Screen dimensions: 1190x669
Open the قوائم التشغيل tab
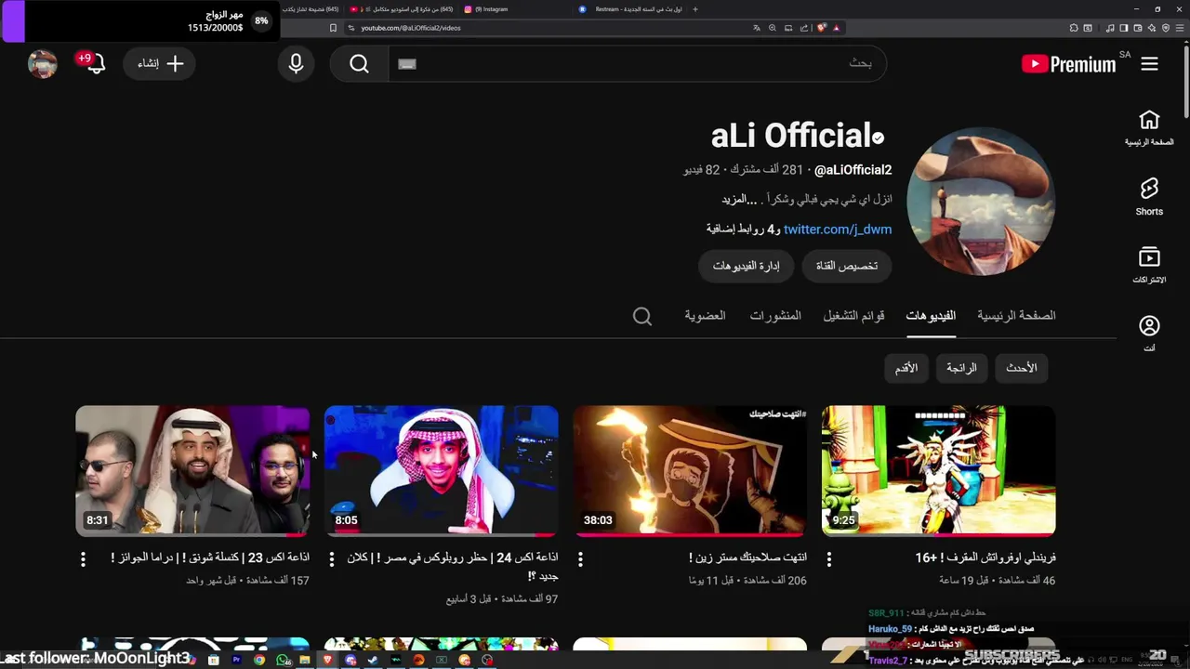pyautogui.click(x=853, y=316)
